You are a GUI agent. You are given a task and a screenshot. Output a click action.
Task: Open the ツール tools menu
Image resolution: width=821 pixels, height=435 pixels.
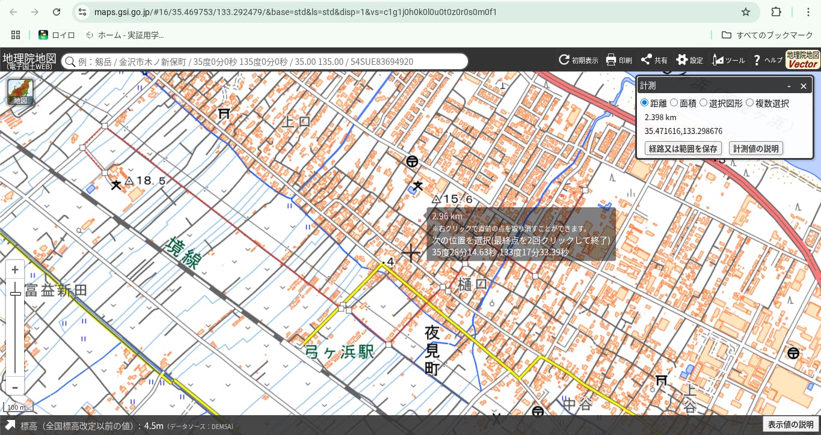(x=718, y=60)
